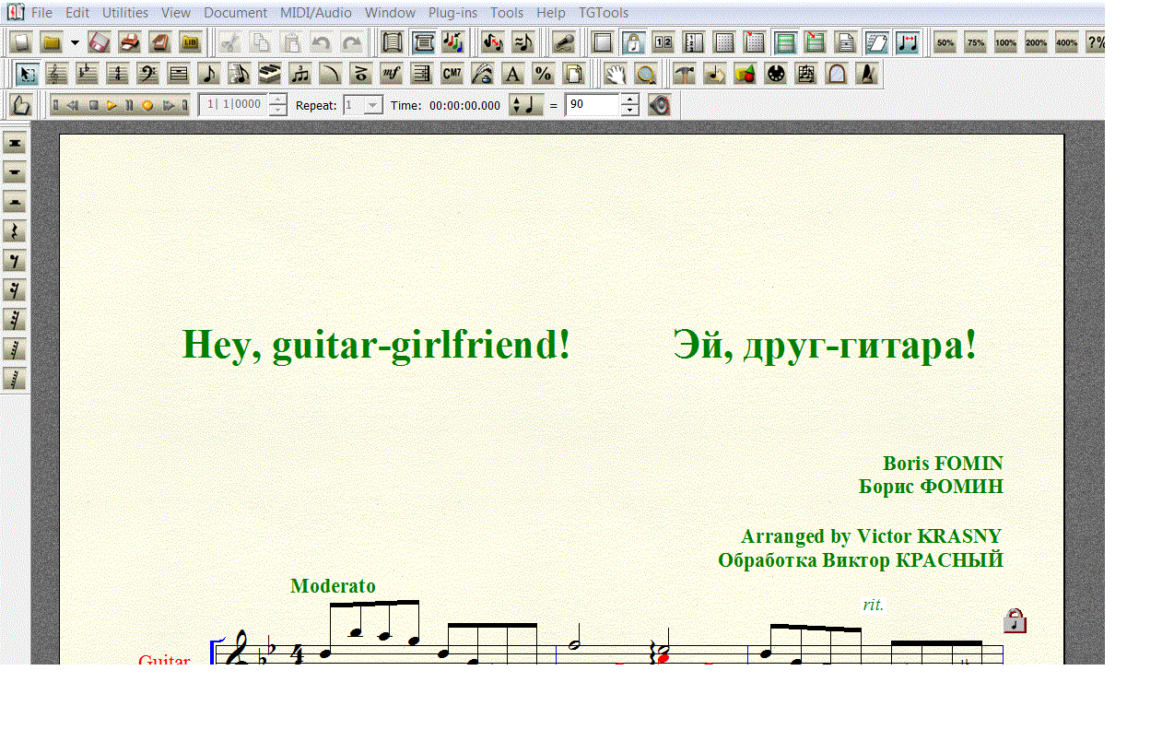Select the Speedy Entry tool
This screenshot has height=753, width=1174.
pyautogui.click(x=240, y=74)
